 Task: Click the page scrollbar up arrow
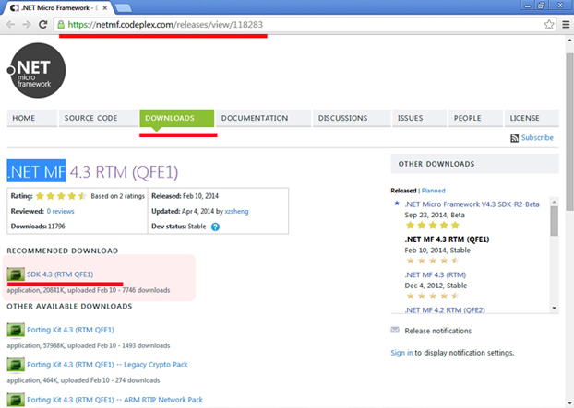[x=569, y=40]
